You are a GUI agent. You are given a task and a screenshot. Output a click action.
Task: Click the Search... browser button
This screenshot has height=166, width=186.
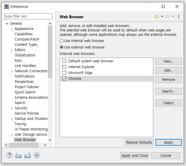pos(169,91)
